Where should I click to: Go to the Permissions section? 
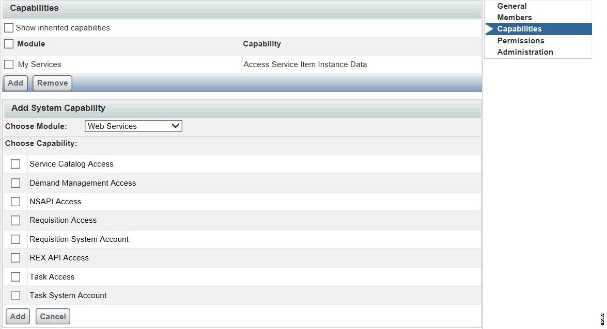520,40
